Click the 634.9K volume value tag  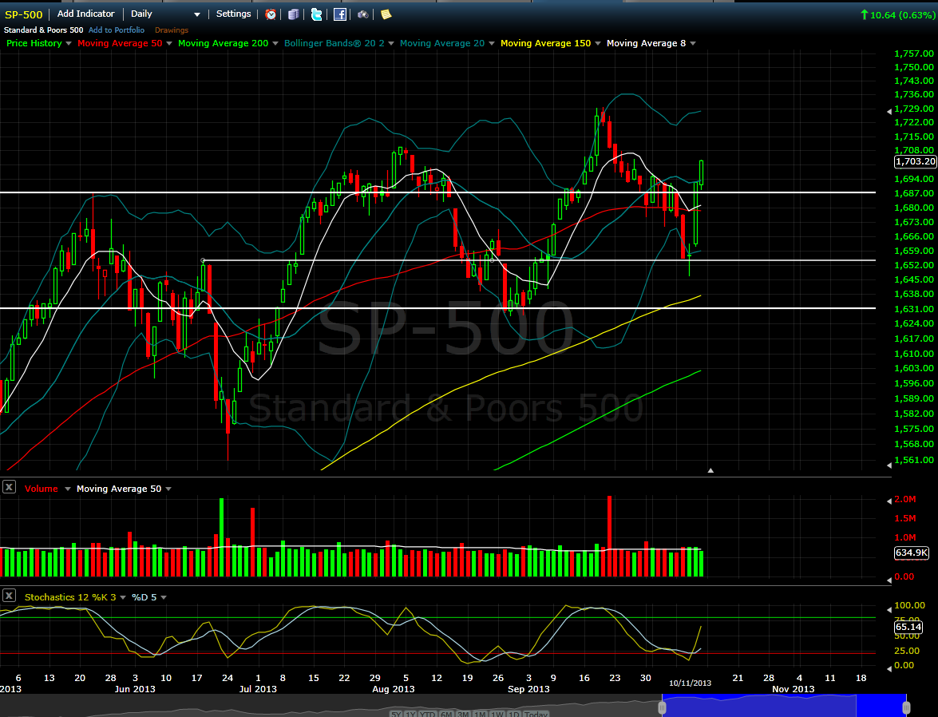[912, 553]
